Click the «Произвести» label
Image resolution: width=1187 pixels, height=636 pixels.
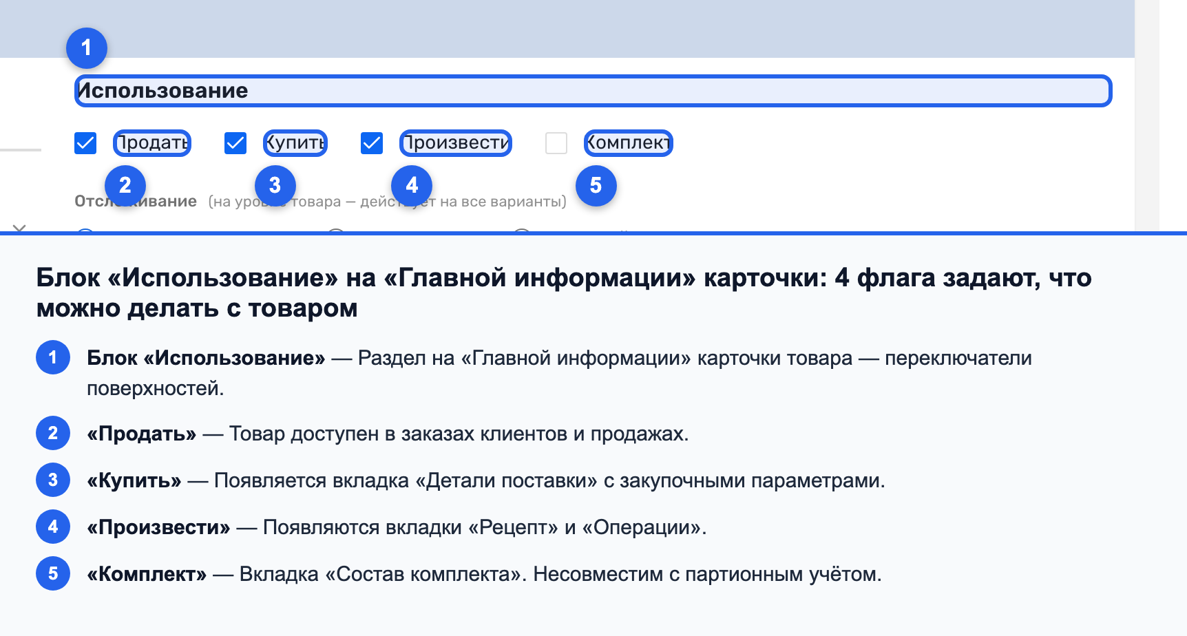pos(456,143)
